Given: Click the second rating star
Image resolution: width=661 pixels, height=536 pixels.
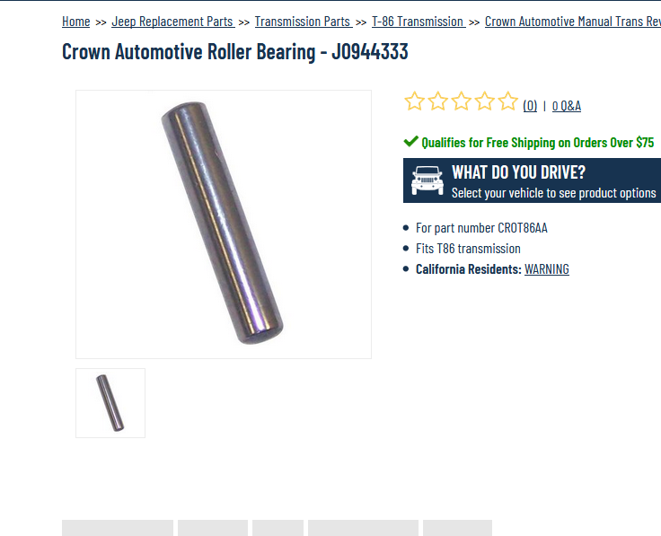Looking at the screenshot, I should [x=438, y=101].
